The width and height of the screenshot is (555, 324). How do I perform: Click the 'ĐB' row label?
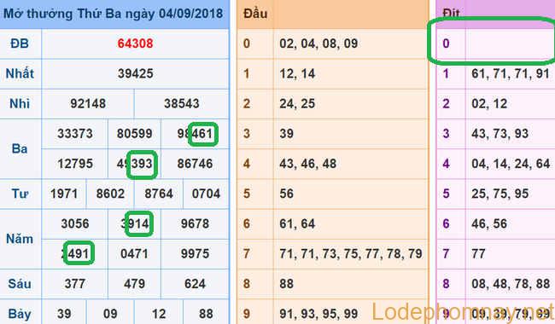pyautogui.click(x=20, y=43)
